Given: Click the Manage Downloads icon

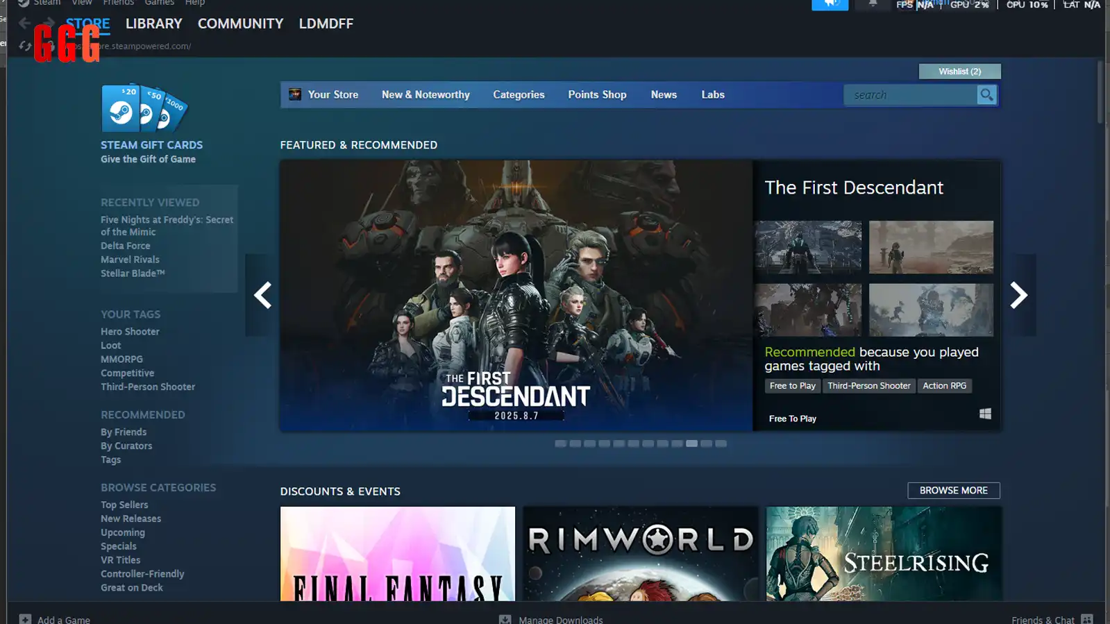Looking at the screenshot, I should click(x=505, y=619).
